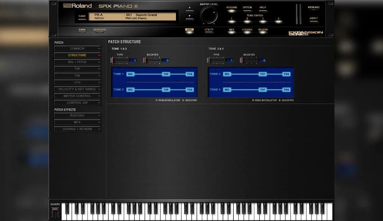Click Tone 3 TVA block

(286, 74)
